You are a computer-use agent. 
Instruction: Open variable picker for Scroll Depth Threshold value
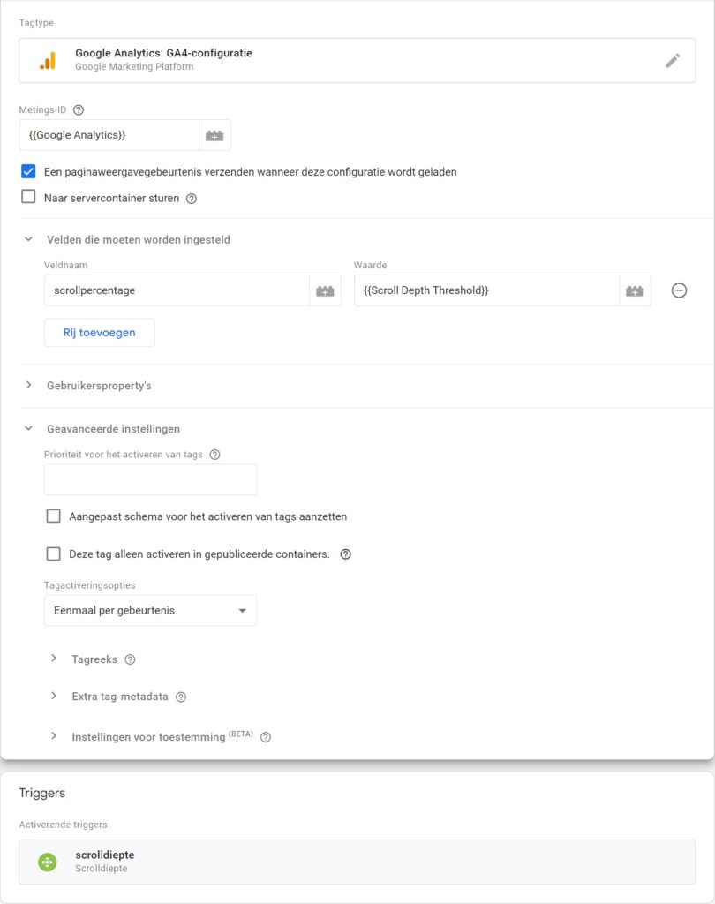coord(635,290)
